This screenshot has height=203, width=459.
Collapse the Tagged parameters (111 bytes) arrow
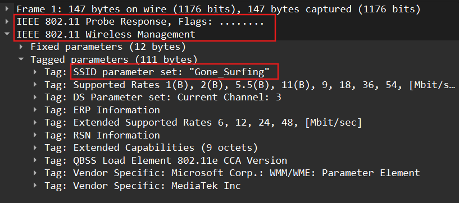tap(21, 59)
